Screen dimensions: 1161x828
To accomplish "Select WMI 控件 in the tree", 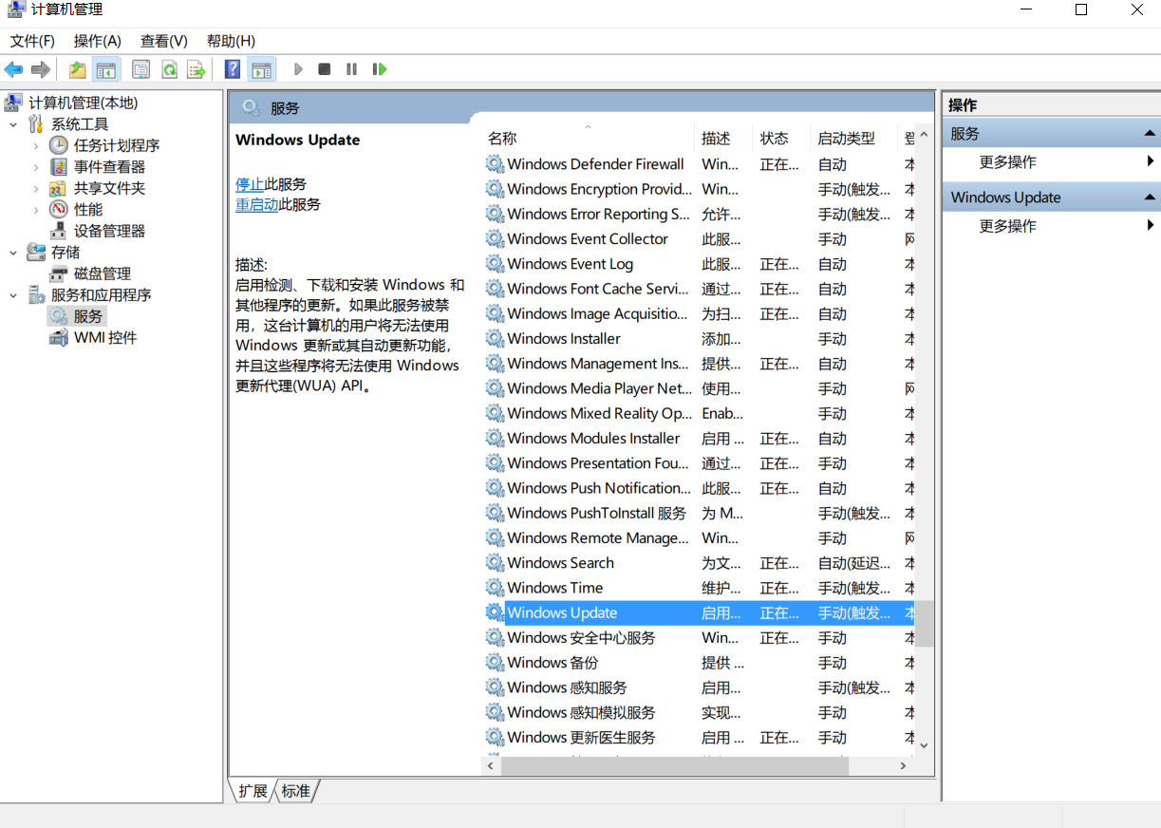I will click(x=105, y=337).
